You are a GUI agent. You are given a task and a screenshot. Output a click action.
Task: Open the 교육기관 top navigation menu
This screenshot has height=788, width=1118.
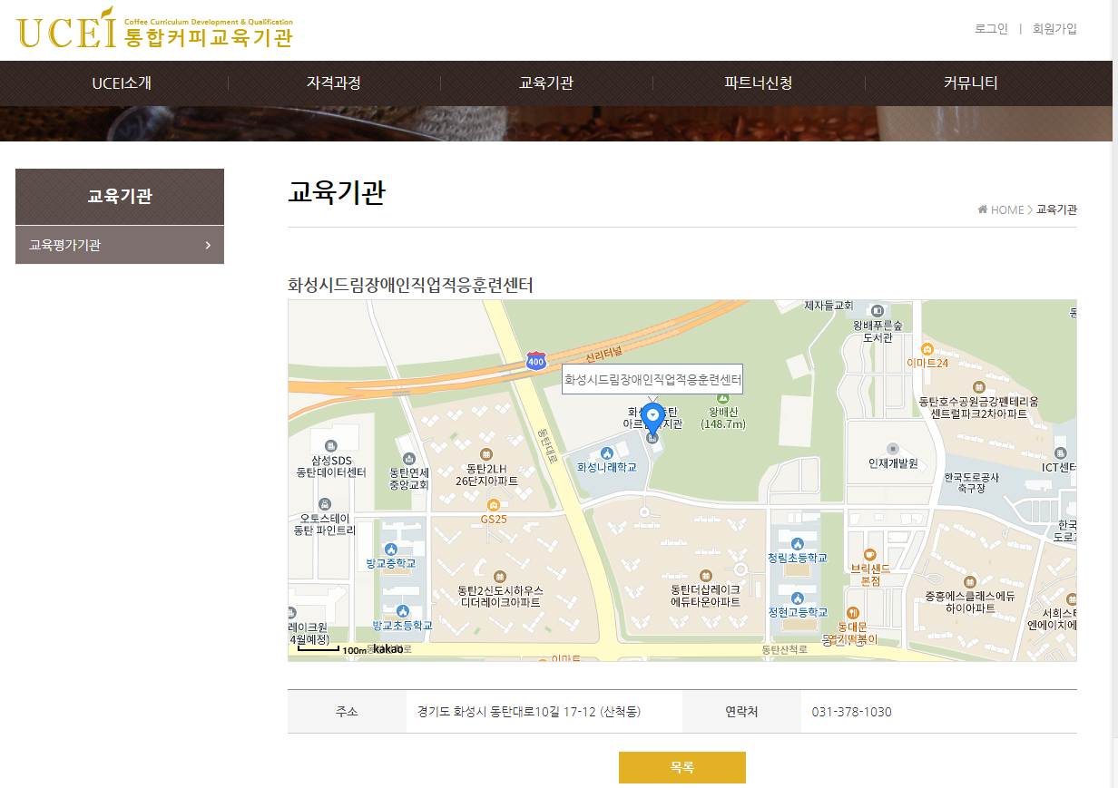(x=546, y=83)
